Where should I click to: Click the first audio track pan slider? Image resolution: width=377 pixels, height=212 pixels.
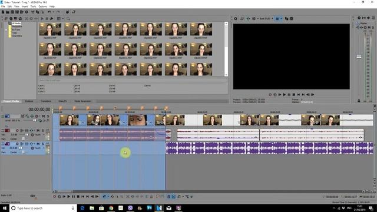click(23, 139)
